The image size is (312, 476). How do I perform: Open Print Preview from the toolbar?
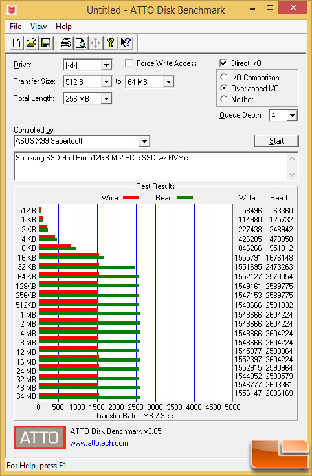80,43
